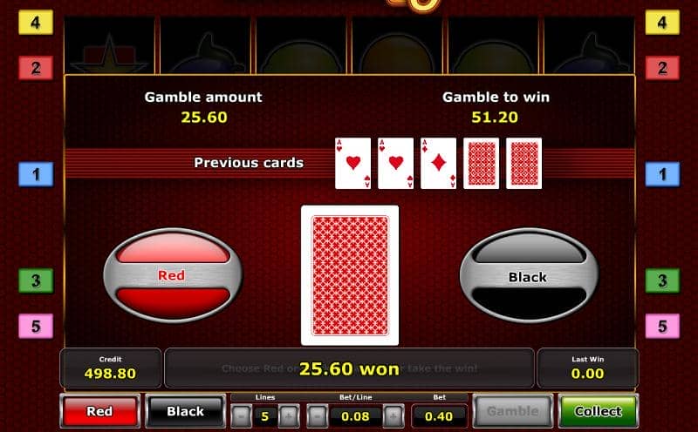698x432 pixels.
Task: Click the yellow line 4 marker on left
Action: (36, 23)
